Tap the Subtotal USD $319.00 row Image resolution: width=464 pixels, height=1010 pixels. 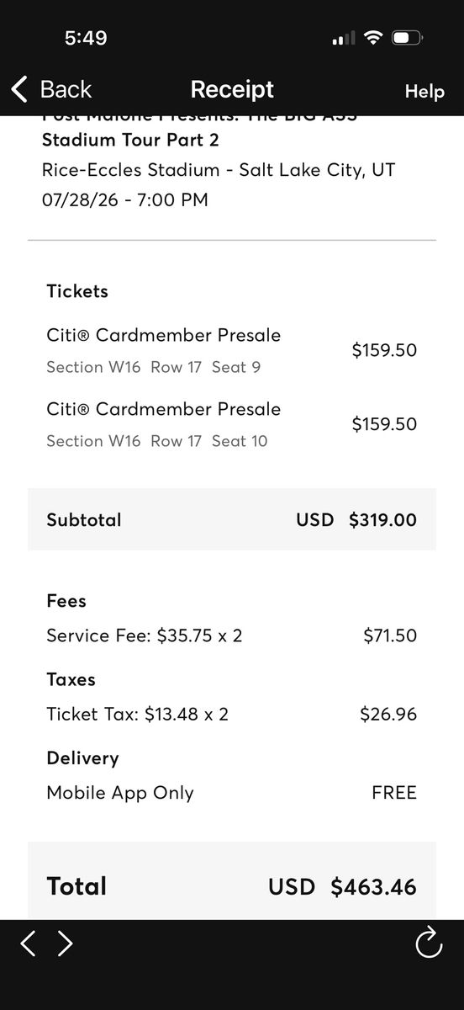tap(232, 519)
